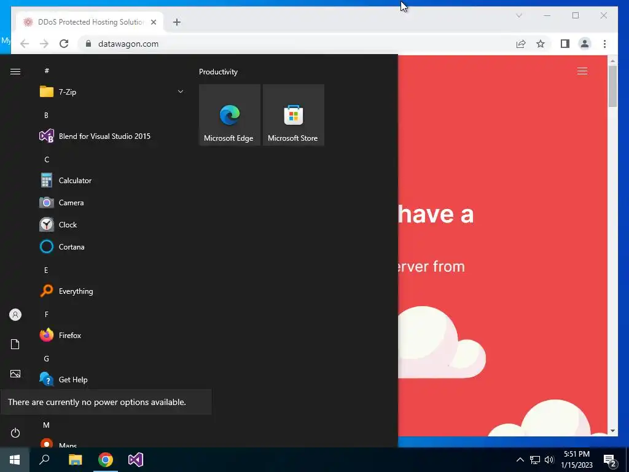The width and height of the screenshot is (629, 472).
Task: Open Chrome's three-dot menu
Action: [604, 44]
